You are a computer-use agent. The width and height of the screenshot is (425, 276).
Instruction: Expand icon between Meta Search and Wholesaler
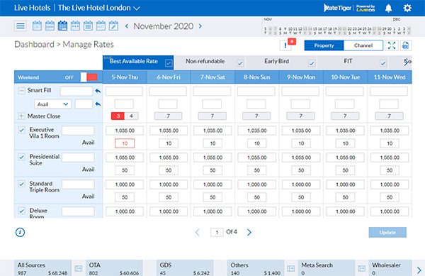tap(361, 268)
